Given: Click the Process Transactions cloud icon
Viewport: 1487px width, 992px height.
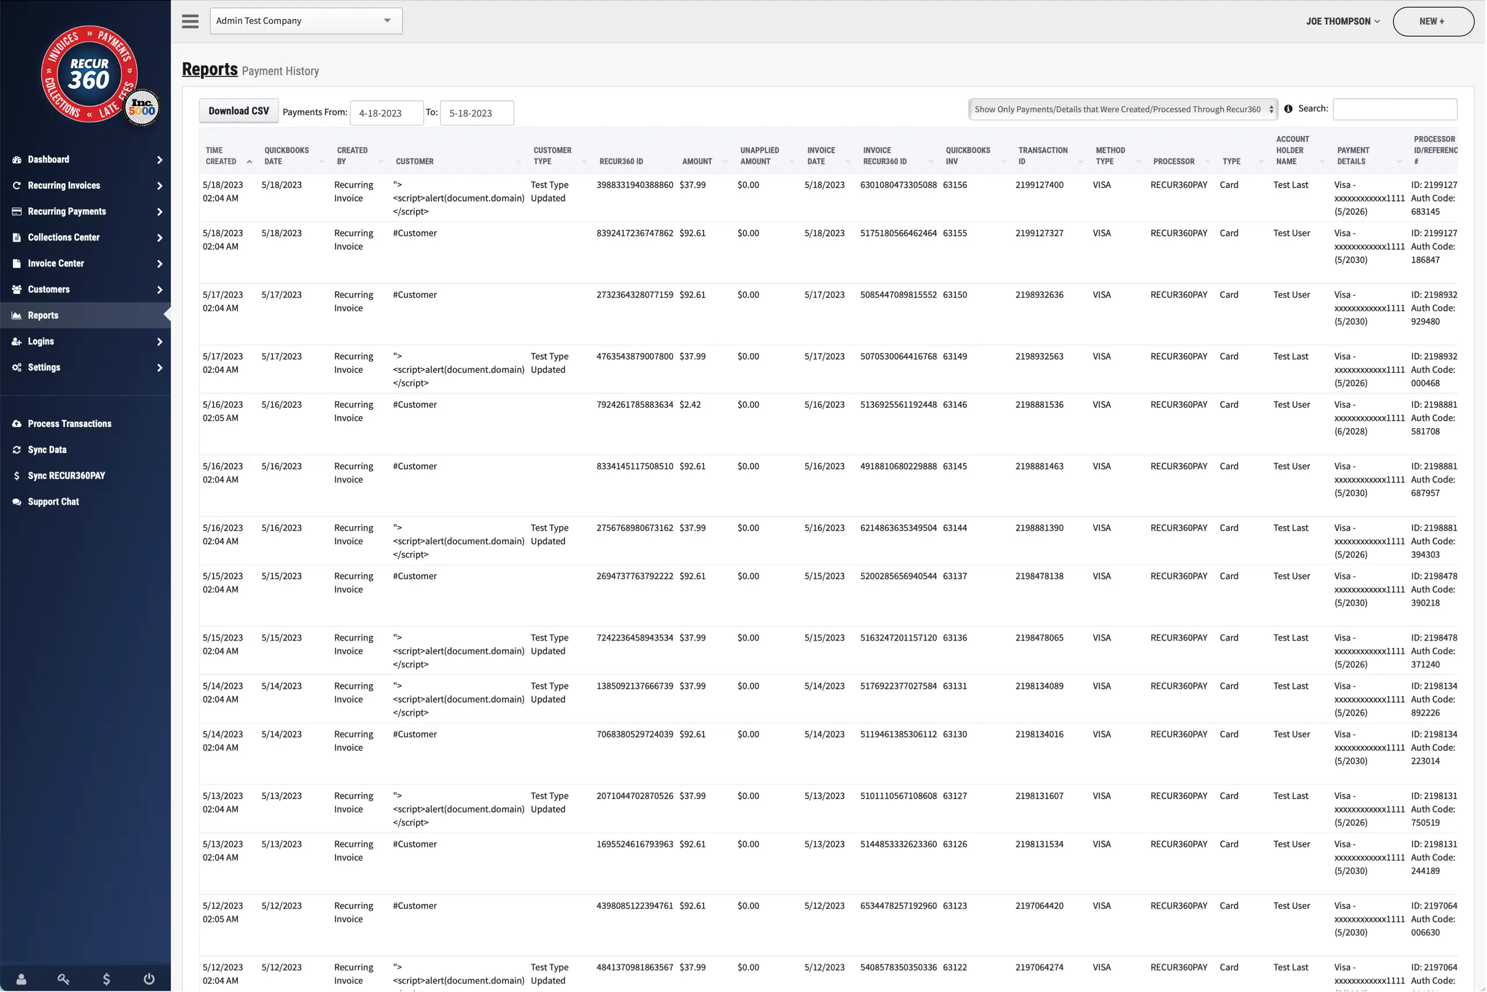Looking at the screenshot, I should coord(17,424).
